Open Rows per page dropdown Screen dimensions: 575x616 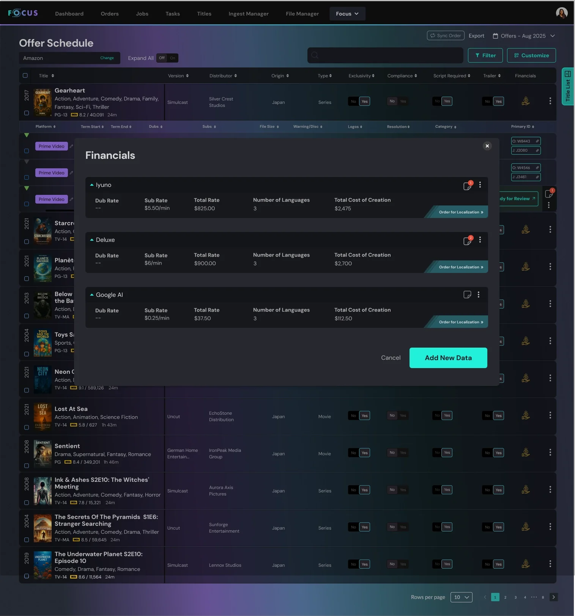tap(461, 597)
